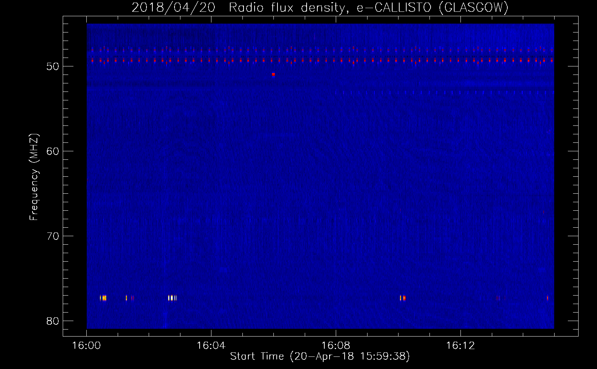Click the 60 frequency tick label

pos(53,151)
